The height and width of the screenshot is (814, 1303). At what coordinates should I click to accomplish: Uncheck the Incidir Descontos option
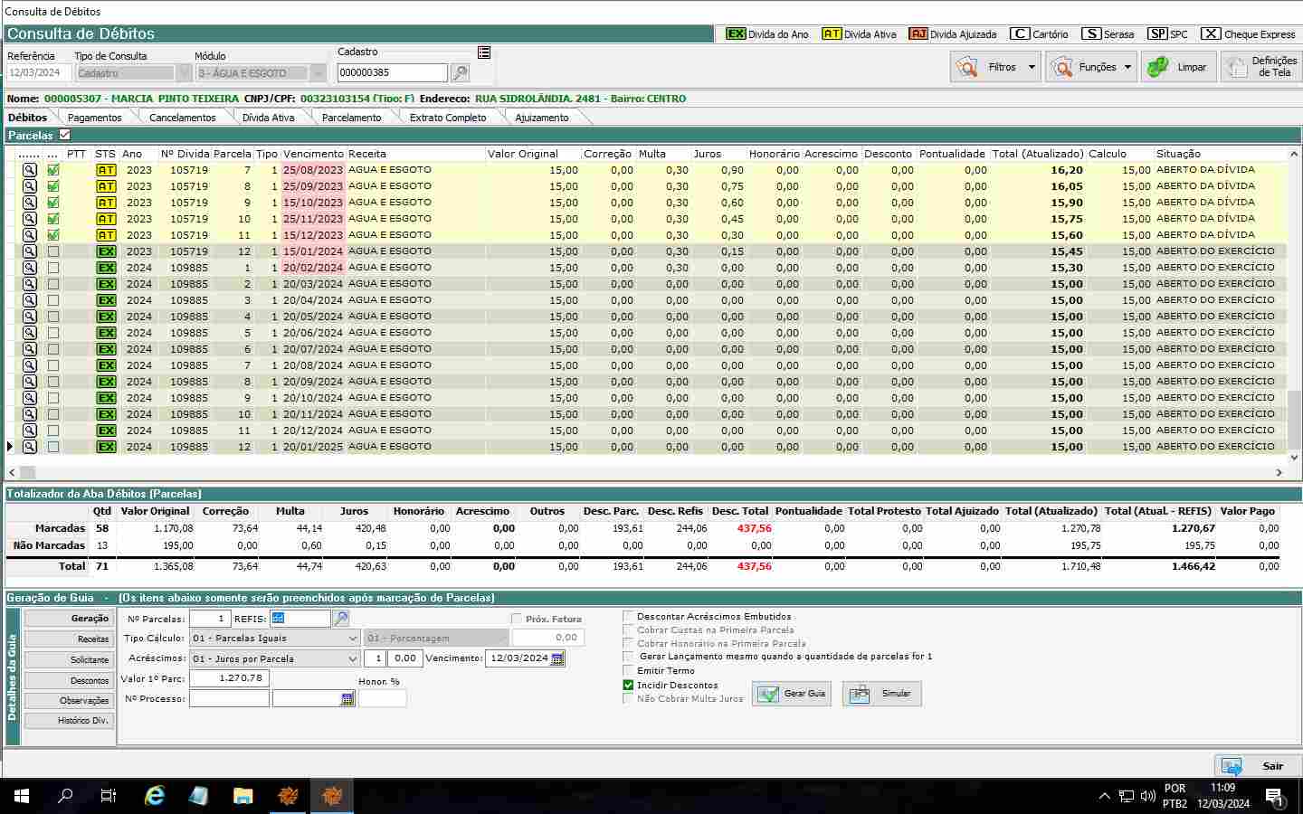[628, 686]
